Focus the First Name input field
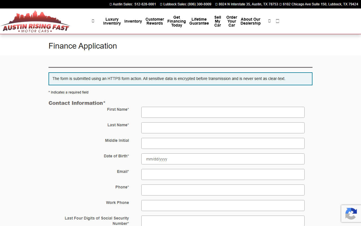The width and height of the screenshot is (361, 226). (223, 112)
